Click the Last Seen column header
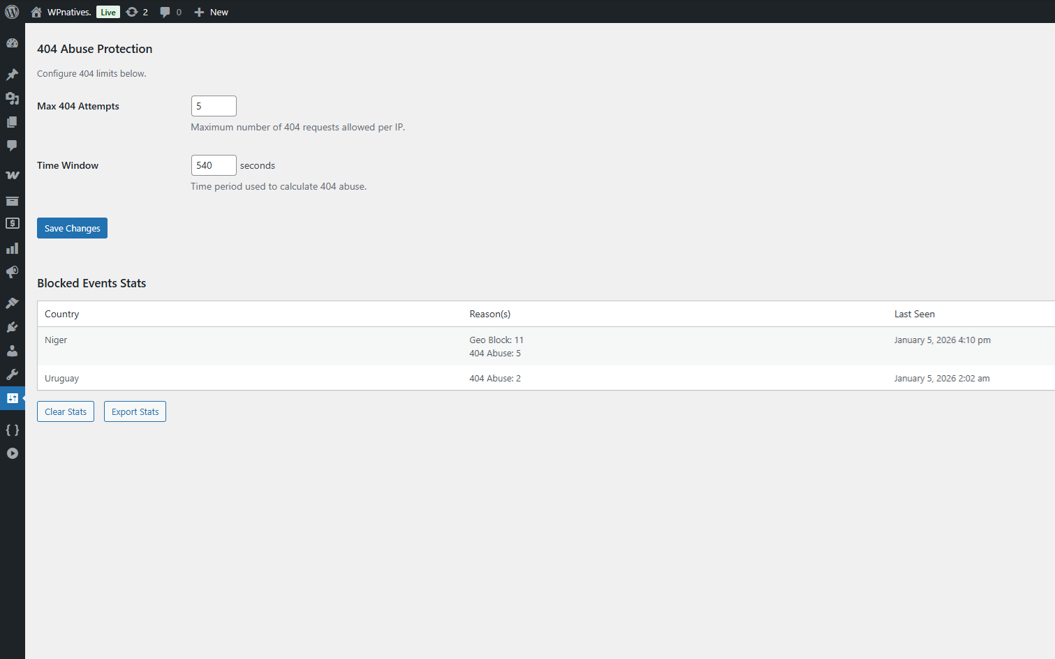The width and height of the screenshot is (1055, 659). [915, 314]
